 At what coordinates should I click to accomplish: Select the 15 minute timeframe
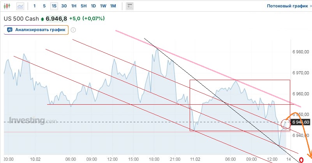coord(54,6)
